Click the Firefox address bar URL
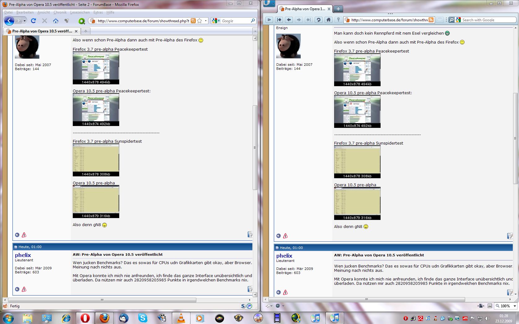Image resolution: width=519 pixels, height=324 pixels. [x=143, y=21]
